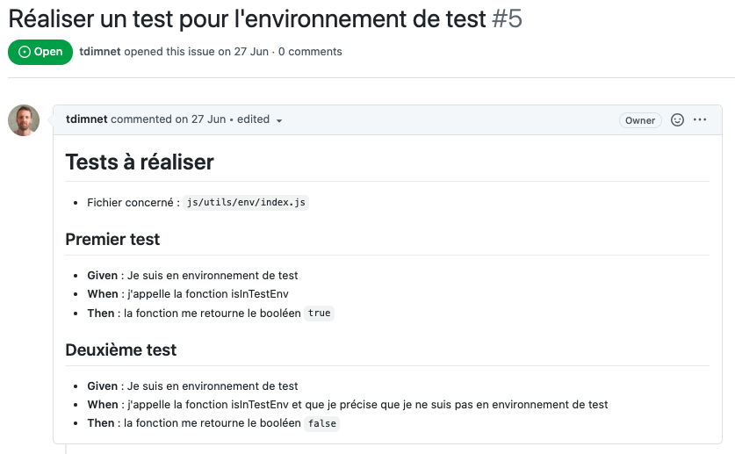This screenshot has width=735, height=454.
Task: Click the Owner badge on the comment
Action: pos(640,120)
